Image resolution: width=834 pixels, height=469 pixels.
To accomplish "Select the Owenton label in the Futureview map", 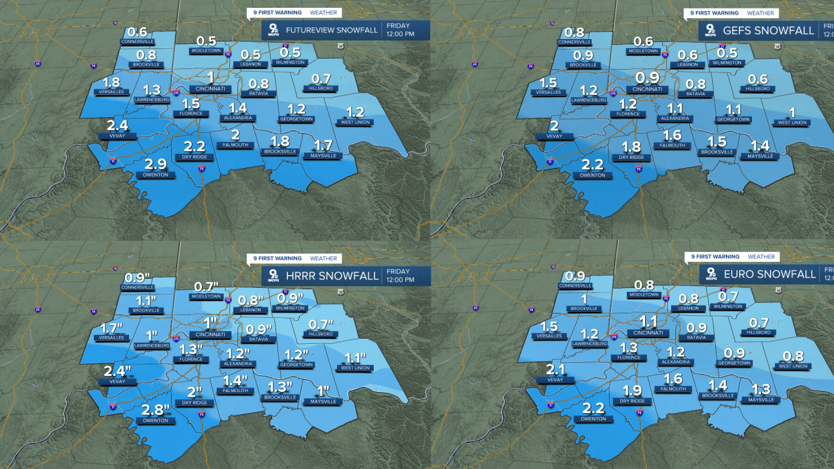I will pyautogui.click(x=156, y=175).
